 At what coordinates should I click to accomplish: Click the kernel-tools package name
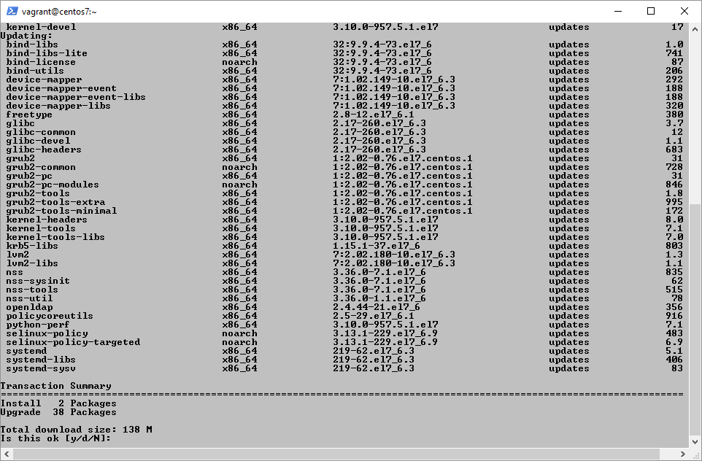41,228
